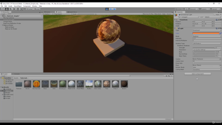Toggle the Draw Halo checkbox
The height and width of the screenshot is (125, 222).
click(x=194, y=63)
